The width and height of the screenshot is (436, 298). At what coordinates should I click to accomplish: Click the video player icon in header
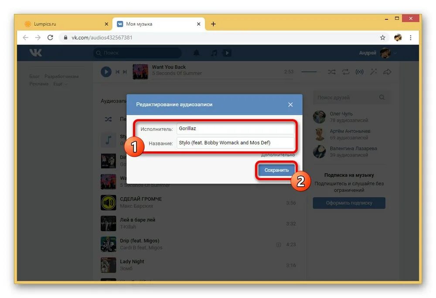227,53
